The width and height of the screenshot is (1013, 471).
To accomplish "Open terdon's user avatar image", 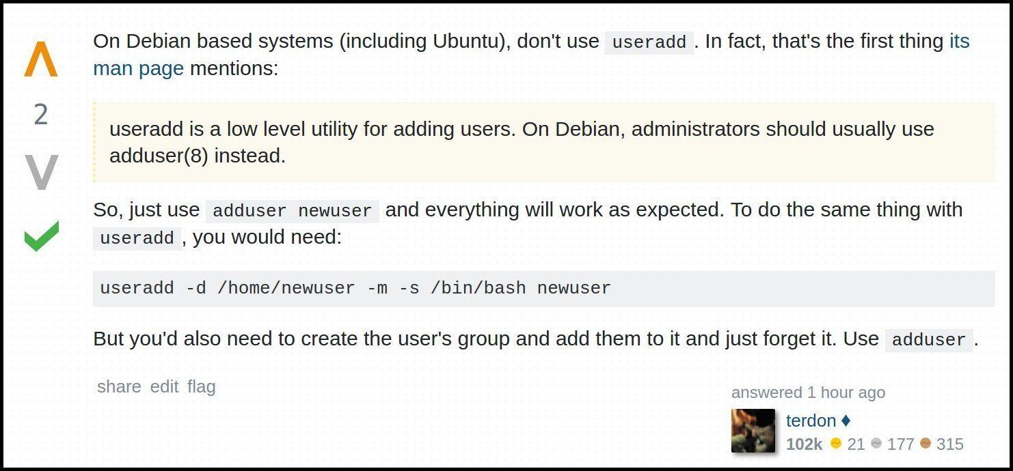I will (753, 431).
